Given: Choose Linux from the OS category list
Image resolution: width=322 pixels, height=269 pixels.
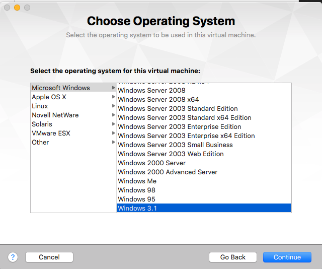Looking at the screenshot, I should coord(40,106).
